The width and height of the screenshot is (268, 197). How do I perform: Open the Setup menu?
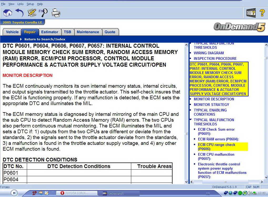click(x=30, y=4)
